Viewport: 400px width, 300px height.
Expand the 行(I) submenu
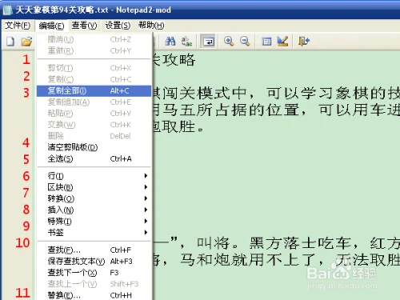94,176
